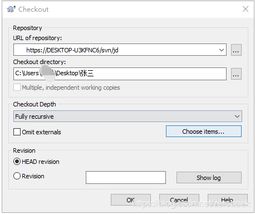Image resolution: width=255 pixels, height=214 pixels.
Task: Click the Checkout directory input field
Action: (120, 74)
